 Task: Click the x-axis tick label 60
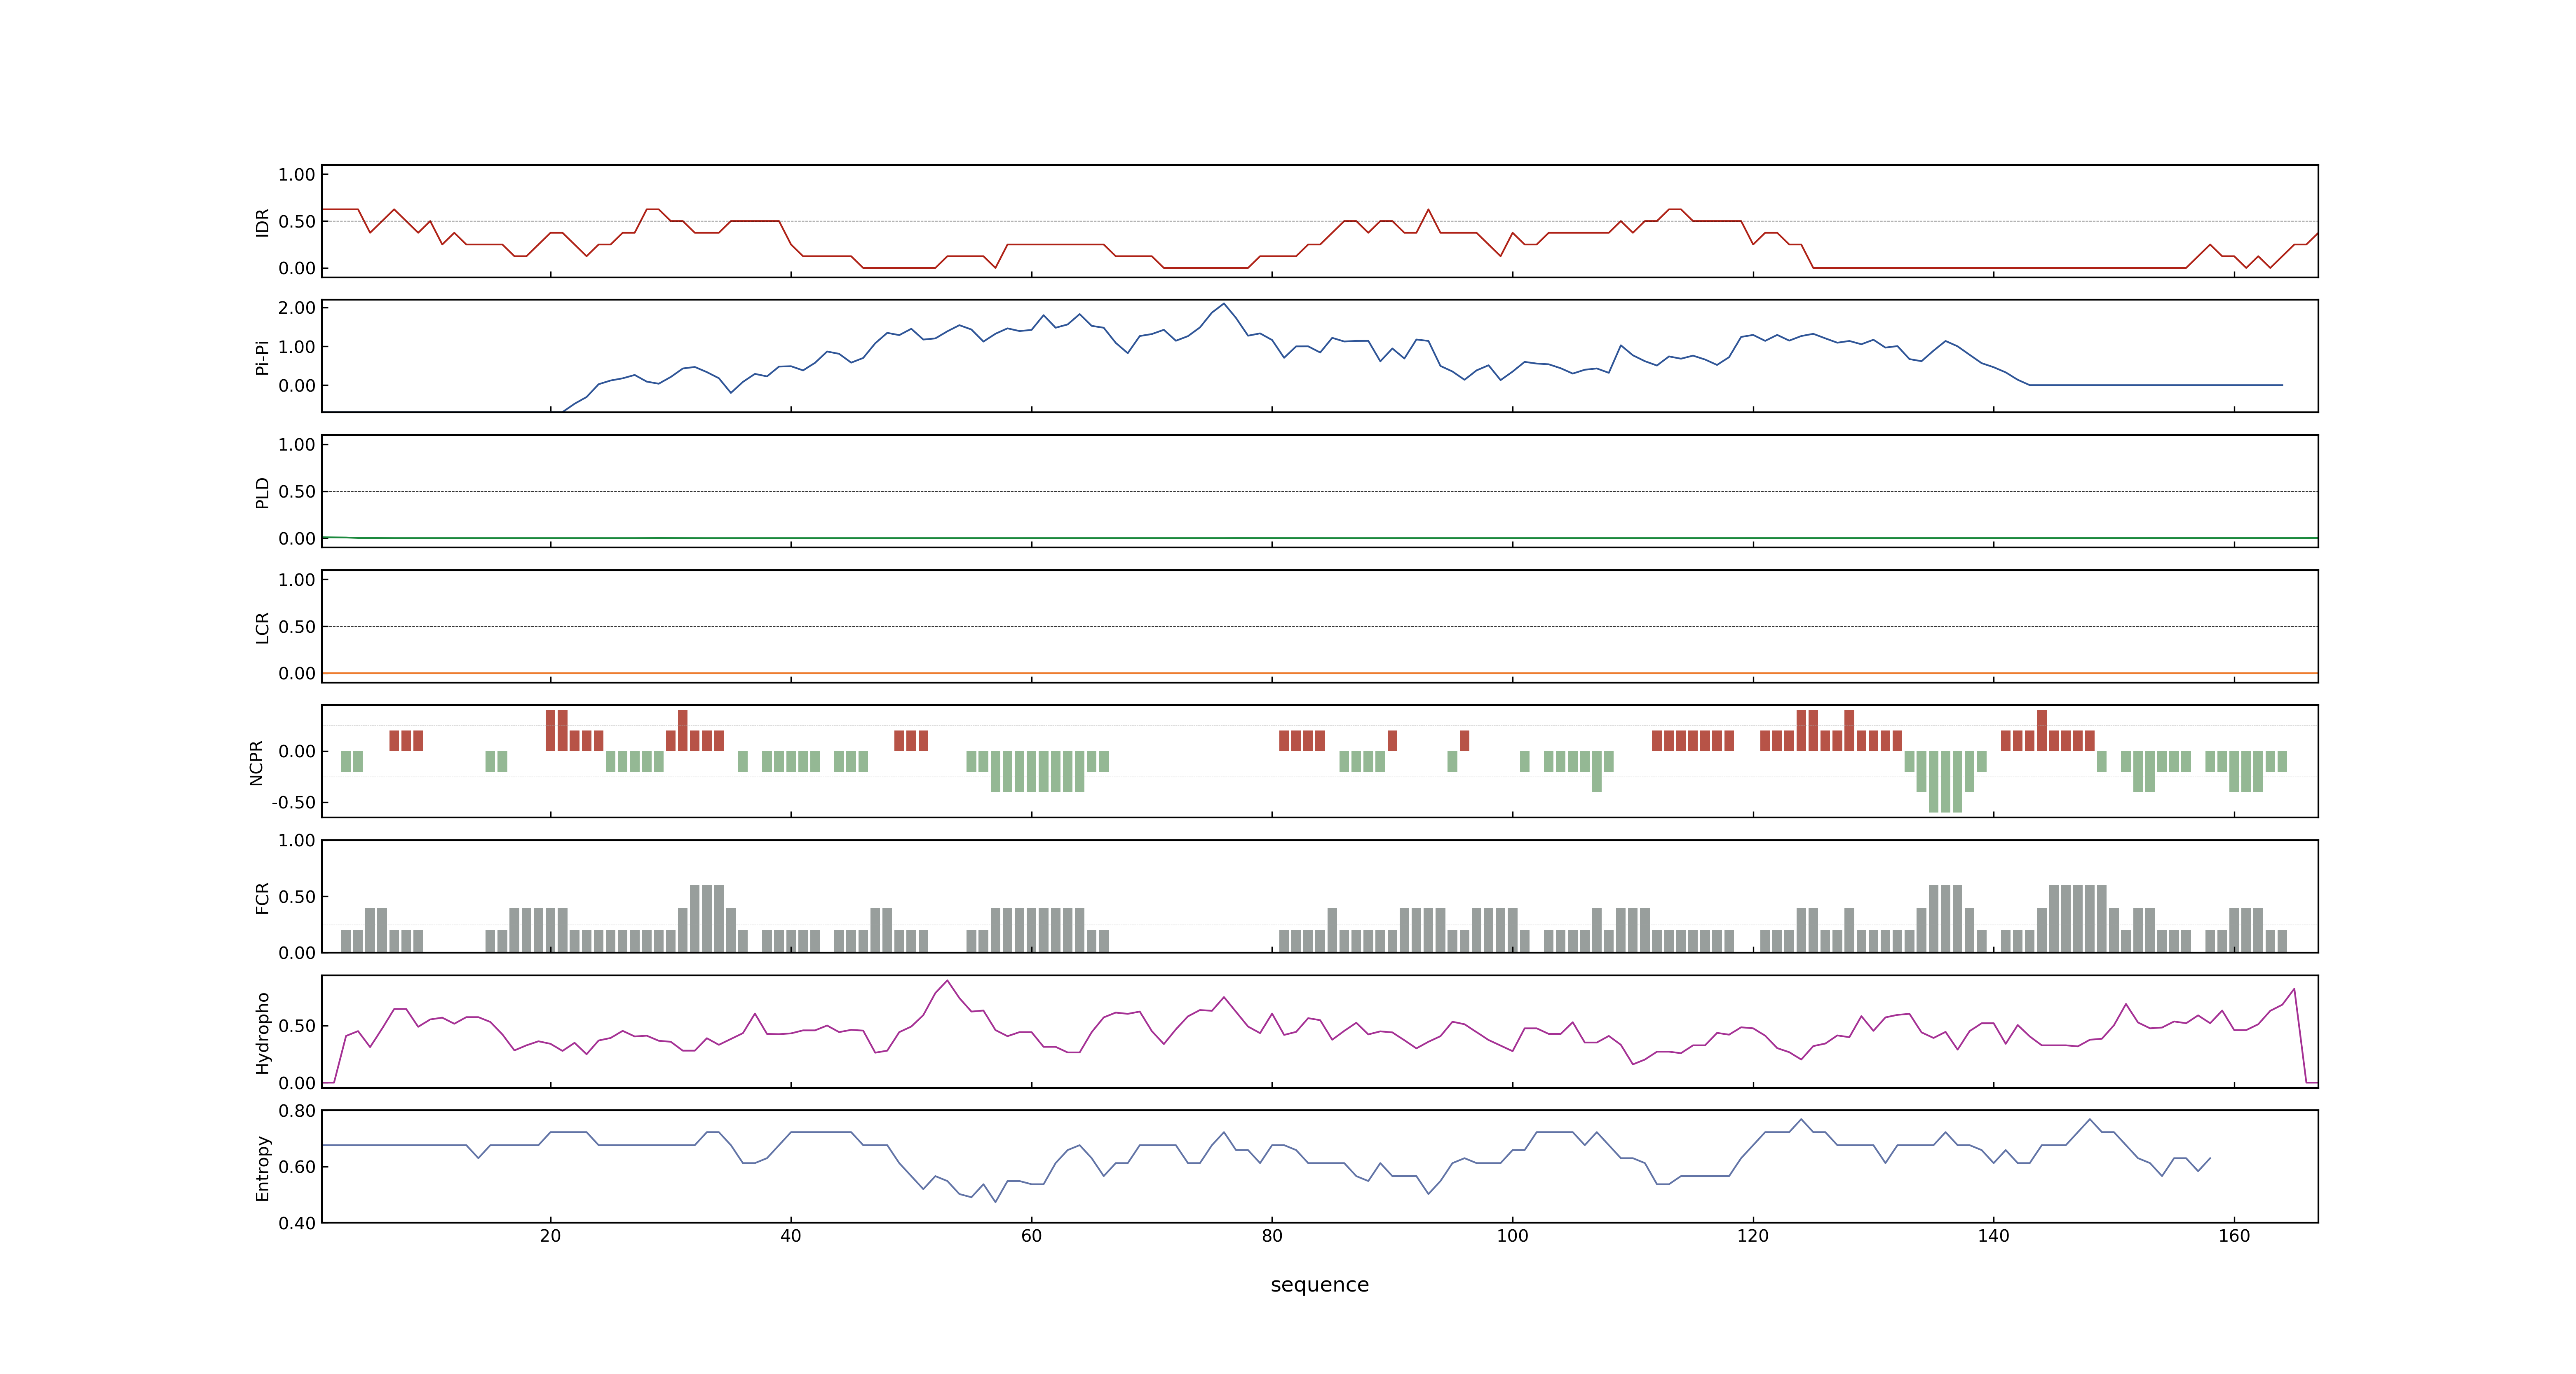[x=1031, y=1236]
